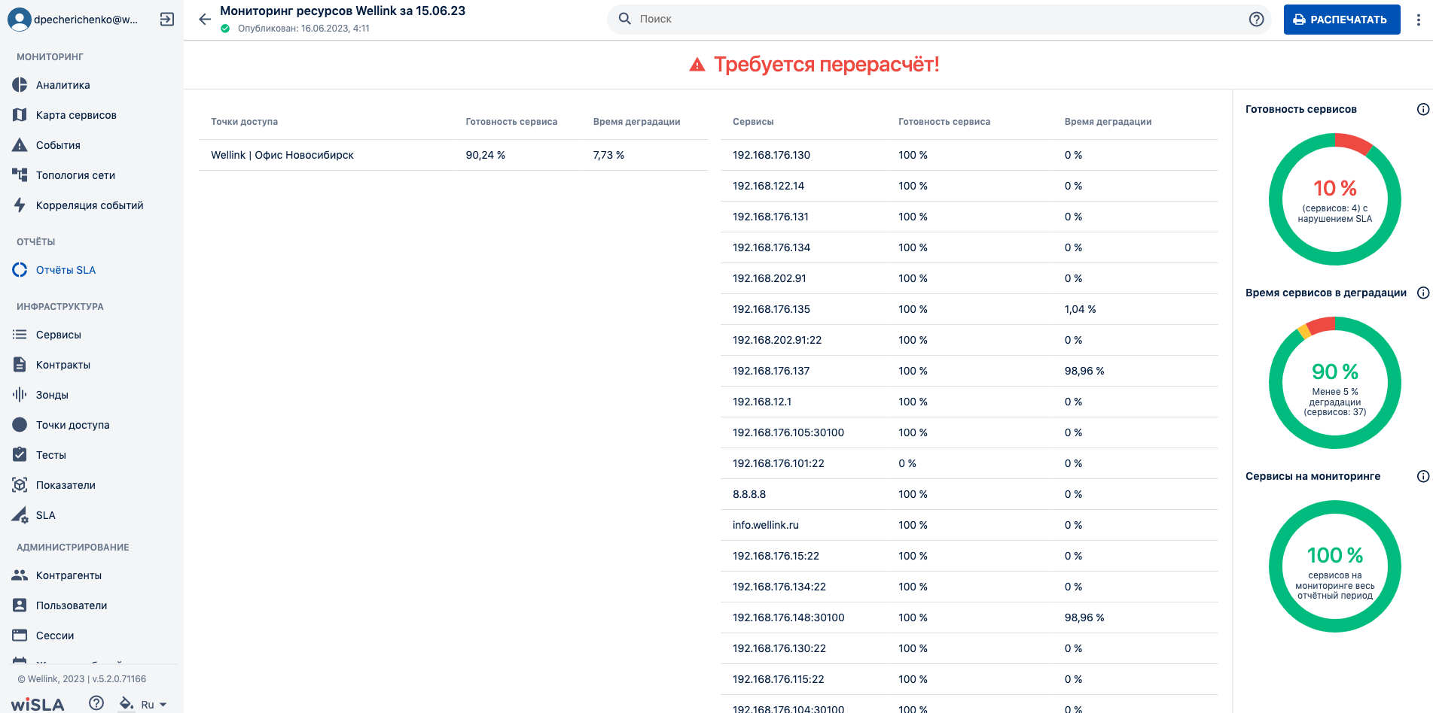The width and height of the screenshot is (1433, 713).
Task: Go back with the left arrow icon
Action: [x=204, y=20]
